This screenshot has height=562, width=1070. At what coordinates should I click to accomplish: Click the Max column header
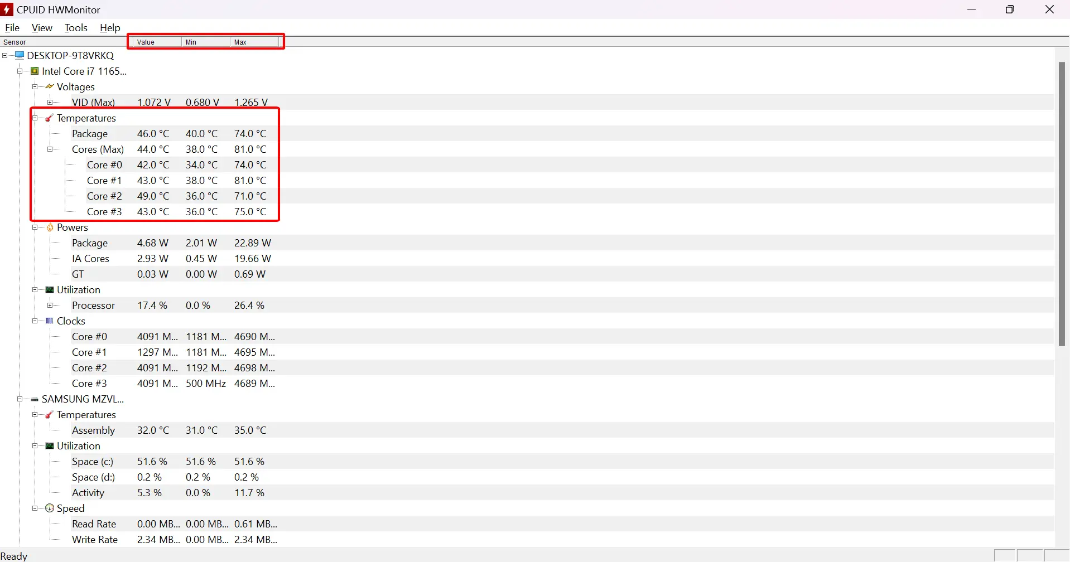click(x=254, y=42)
